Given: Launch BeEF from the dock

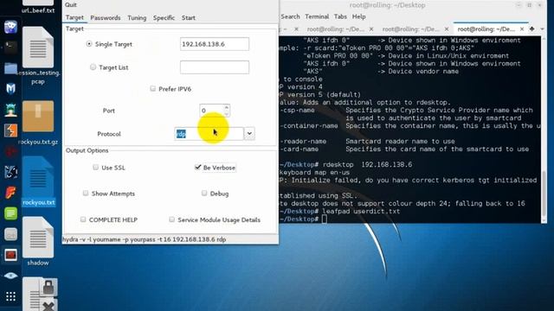Looking at the screenshot, I should tap(10, 172).
